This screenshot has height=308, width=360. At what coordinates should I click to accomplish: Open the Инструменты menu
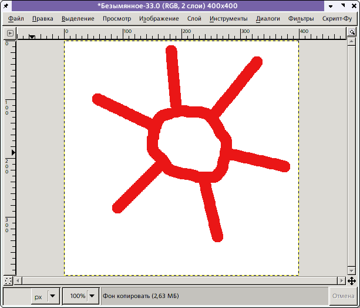tap(228, 18)
